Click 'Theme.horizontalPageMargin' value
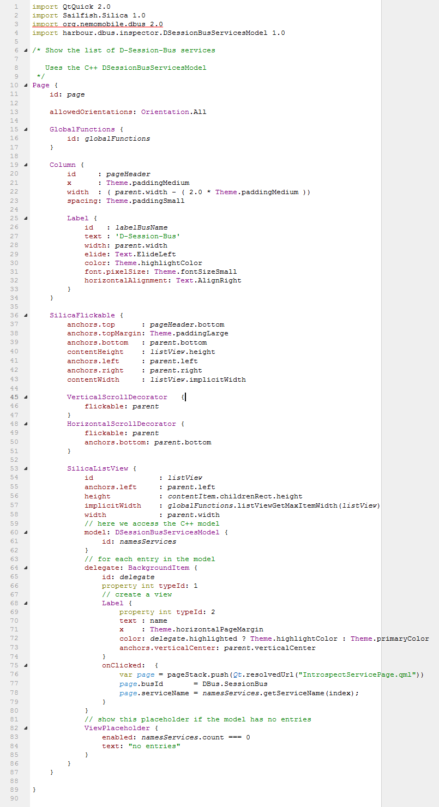Screen dimensions: 439x807 point(207,629)
